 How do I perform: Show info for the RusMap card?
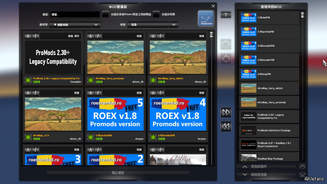tap(161, 150)
